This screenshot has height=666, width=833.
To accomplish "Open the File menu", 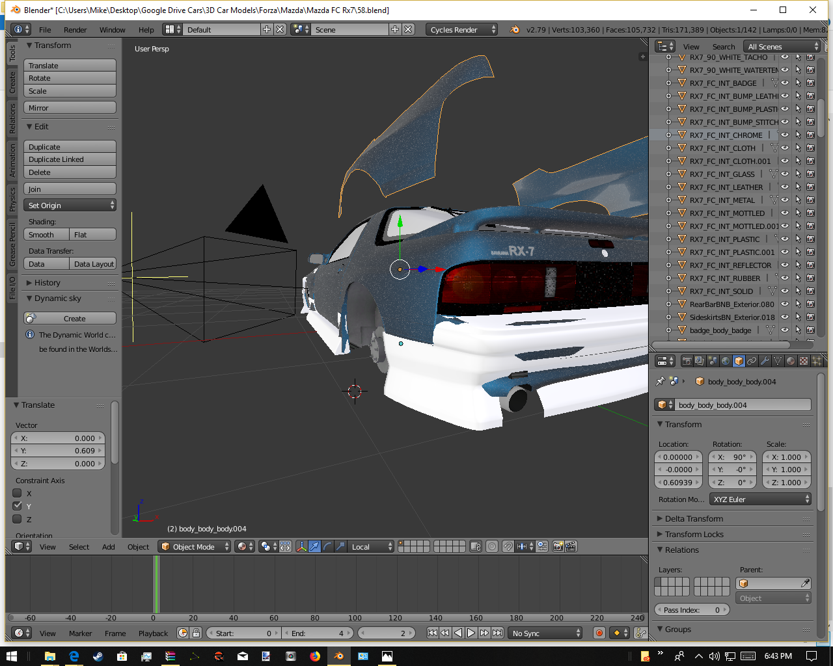I will coord(45,29).
